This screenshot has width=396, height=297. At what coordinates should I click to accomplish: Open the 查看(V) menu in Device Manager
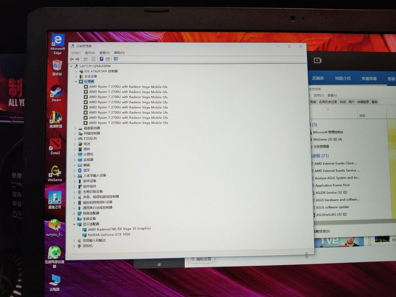click(x=105, y=53)
